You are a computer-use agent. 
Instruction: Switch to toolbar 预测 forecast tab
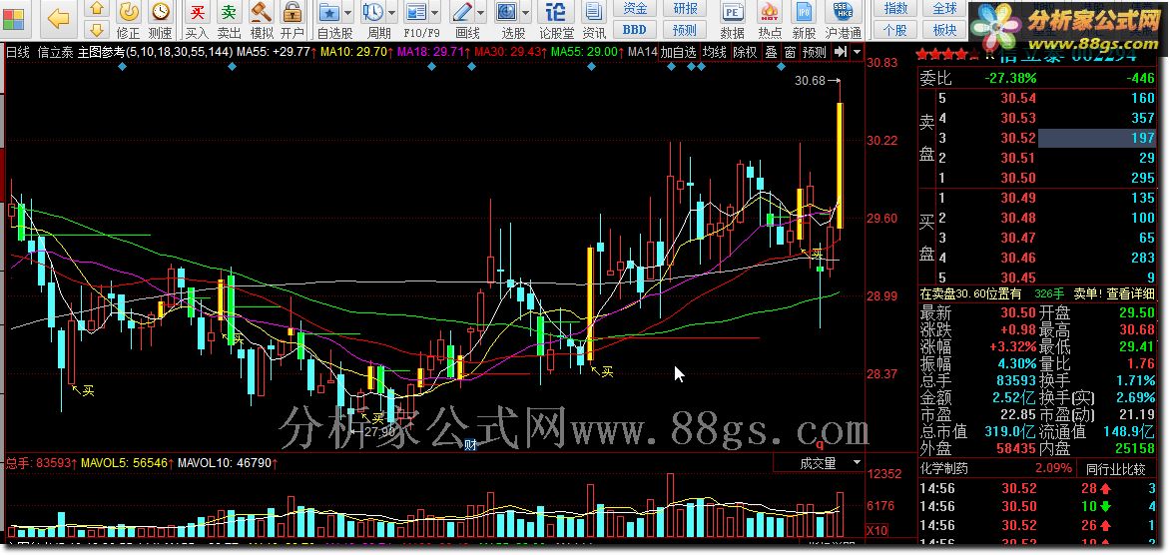tap(685, 30)
